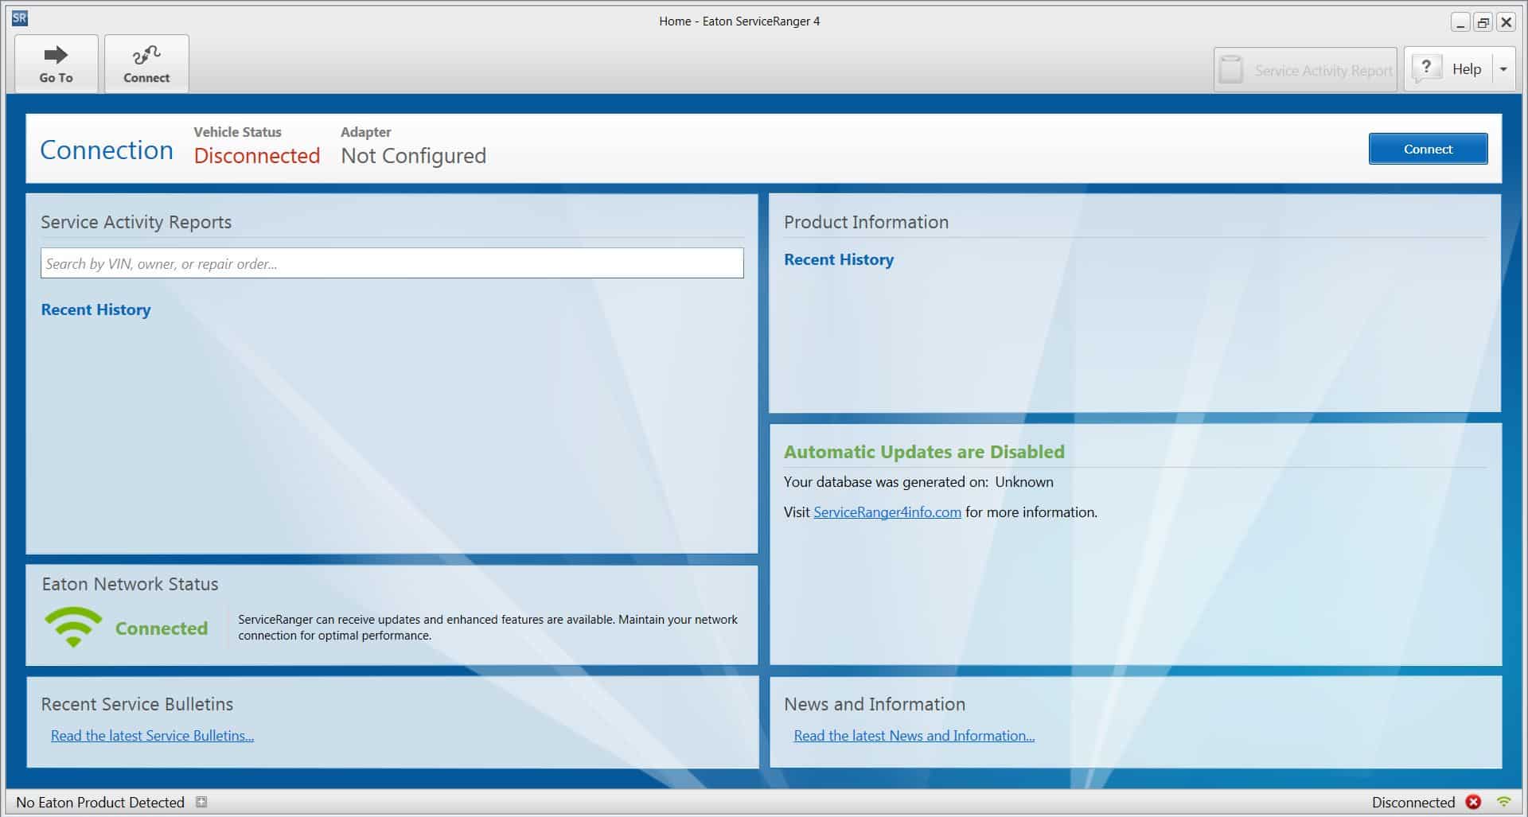The height and width of the screenshot is (817, 1528).
Task: Click the red disconnected X status icon
Action: [1474, 802]
